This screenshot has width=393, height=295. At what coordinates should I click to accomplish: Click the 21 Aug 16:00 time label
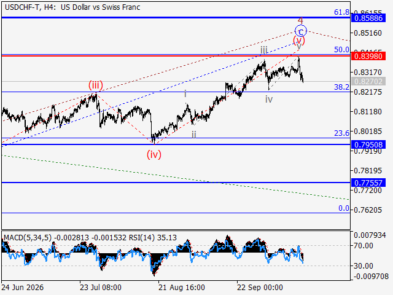pyautogui.click(x=182, y=287)
